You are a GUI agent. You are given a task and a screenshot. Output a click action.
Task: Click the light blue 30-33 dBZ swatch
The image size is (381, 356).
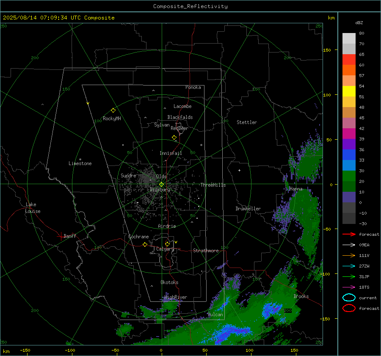coord(349,166)
